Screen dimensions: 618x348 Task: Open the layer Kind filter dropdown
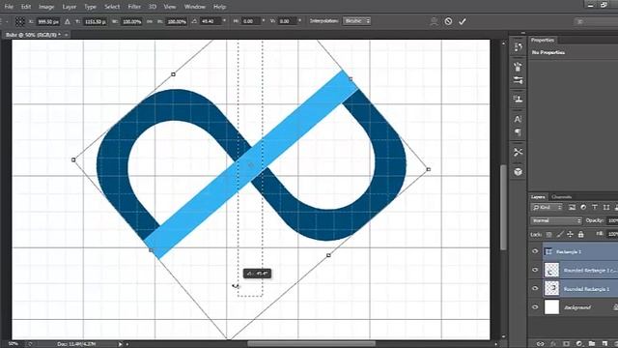[x=547, y=207]
